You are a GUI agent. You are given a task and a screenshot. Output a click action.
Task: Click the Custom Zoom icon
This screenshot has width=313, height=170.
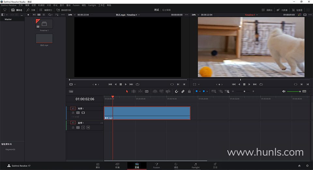227,92
